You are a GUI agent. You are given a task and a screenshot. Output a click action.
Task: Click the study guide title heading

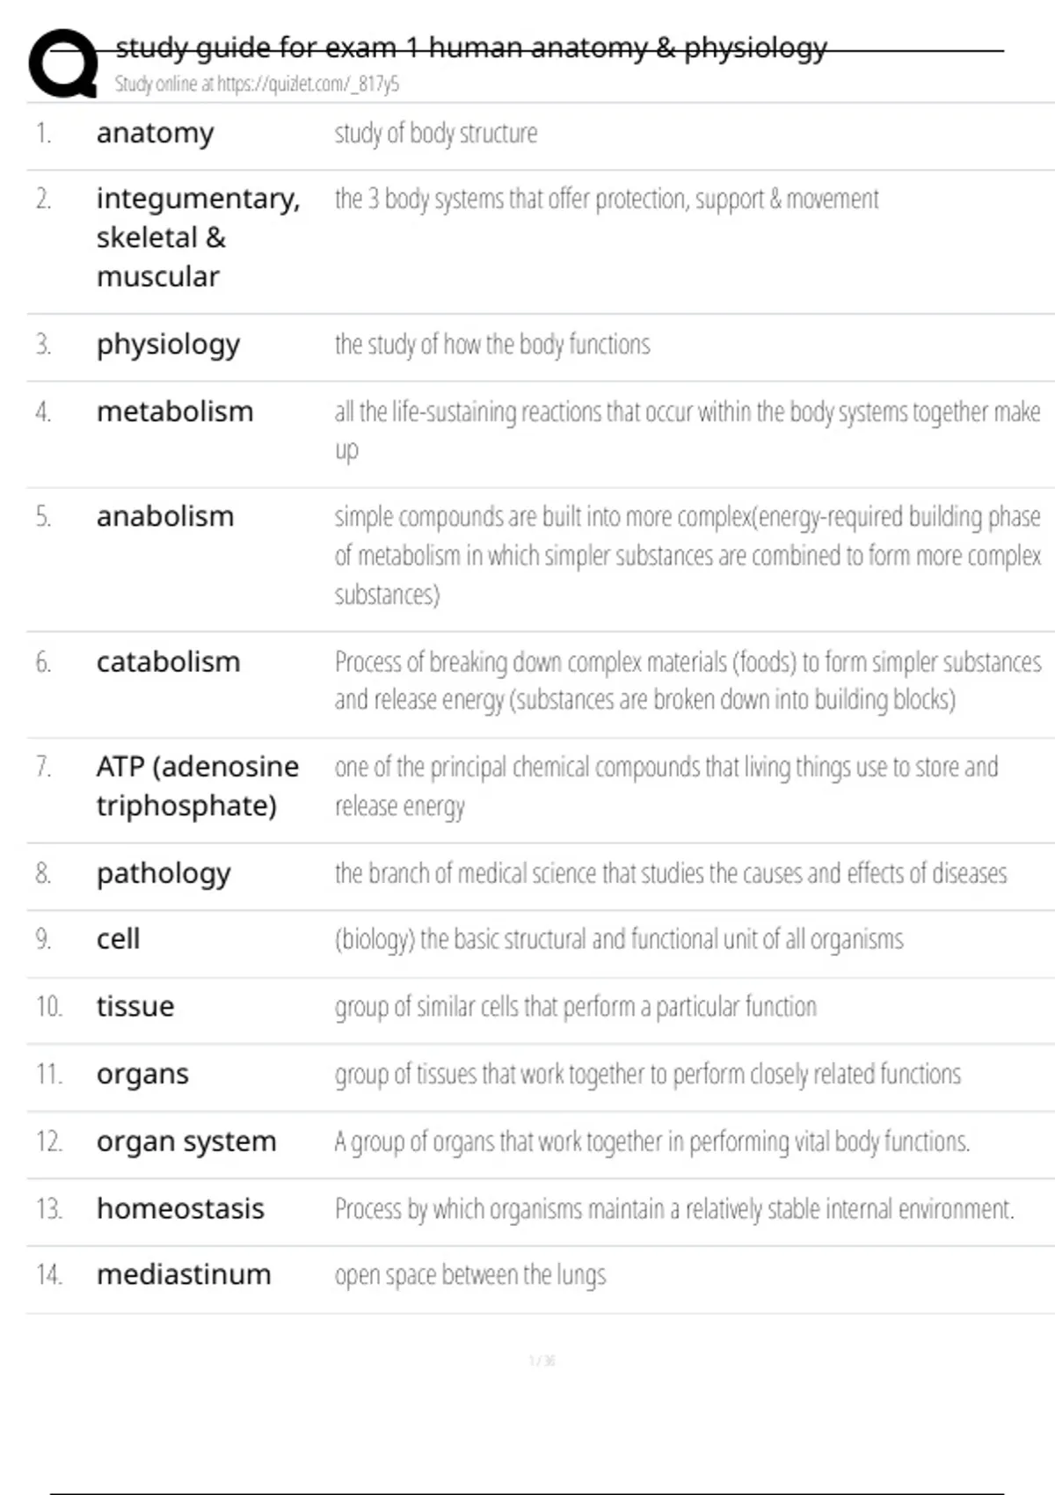pyautogui.click(x=471, y=47)
